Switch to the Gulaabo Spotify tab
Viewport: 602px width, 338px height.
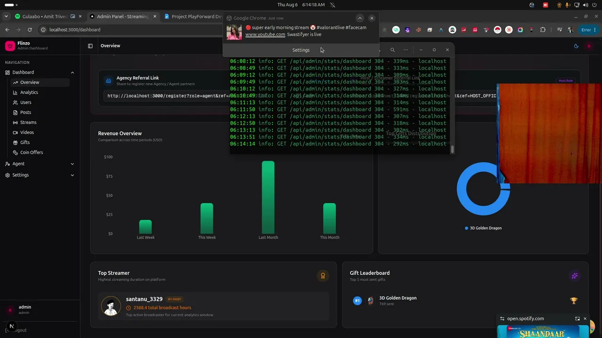45,16
